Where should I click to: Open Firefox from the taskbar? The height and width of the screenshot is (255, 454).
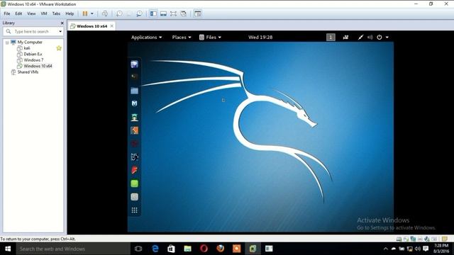221,249
